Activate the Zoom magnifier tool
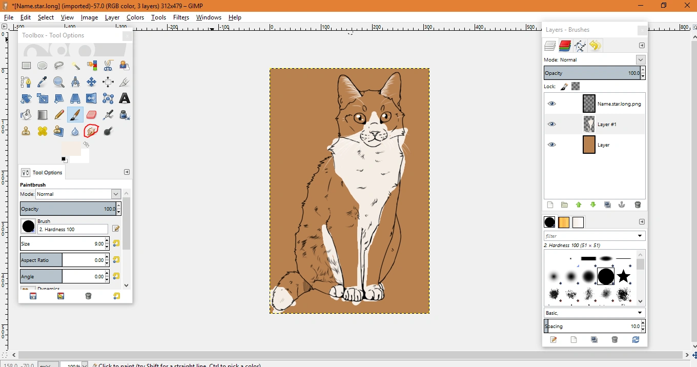Image resolution: width=697 pixels, height=367 pixels. point(59,82)
